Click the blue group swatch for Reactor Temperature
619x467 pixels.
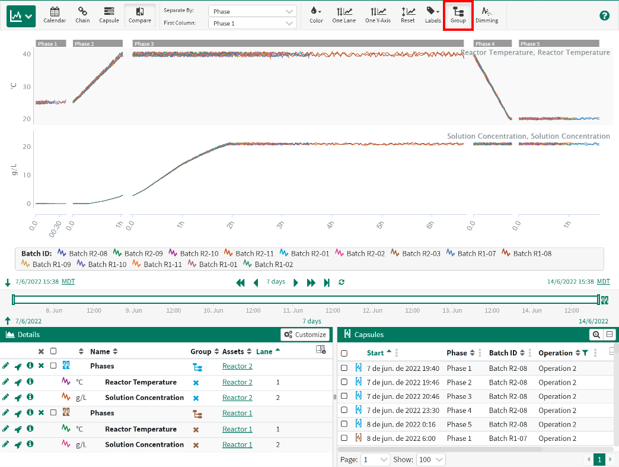196,382
